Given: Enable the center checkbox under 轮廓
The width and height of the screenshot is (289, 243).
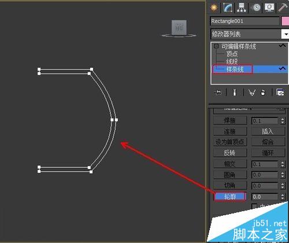Looking at the screenshot, I should 254,206.
